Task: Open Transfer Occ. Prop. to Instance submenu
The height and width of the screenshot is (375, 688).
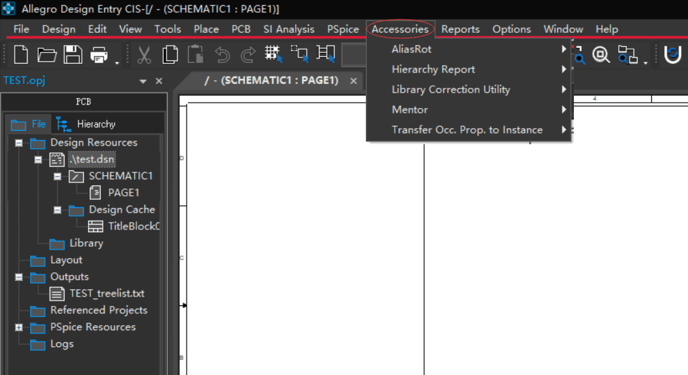Action: [x=469, y=130]
